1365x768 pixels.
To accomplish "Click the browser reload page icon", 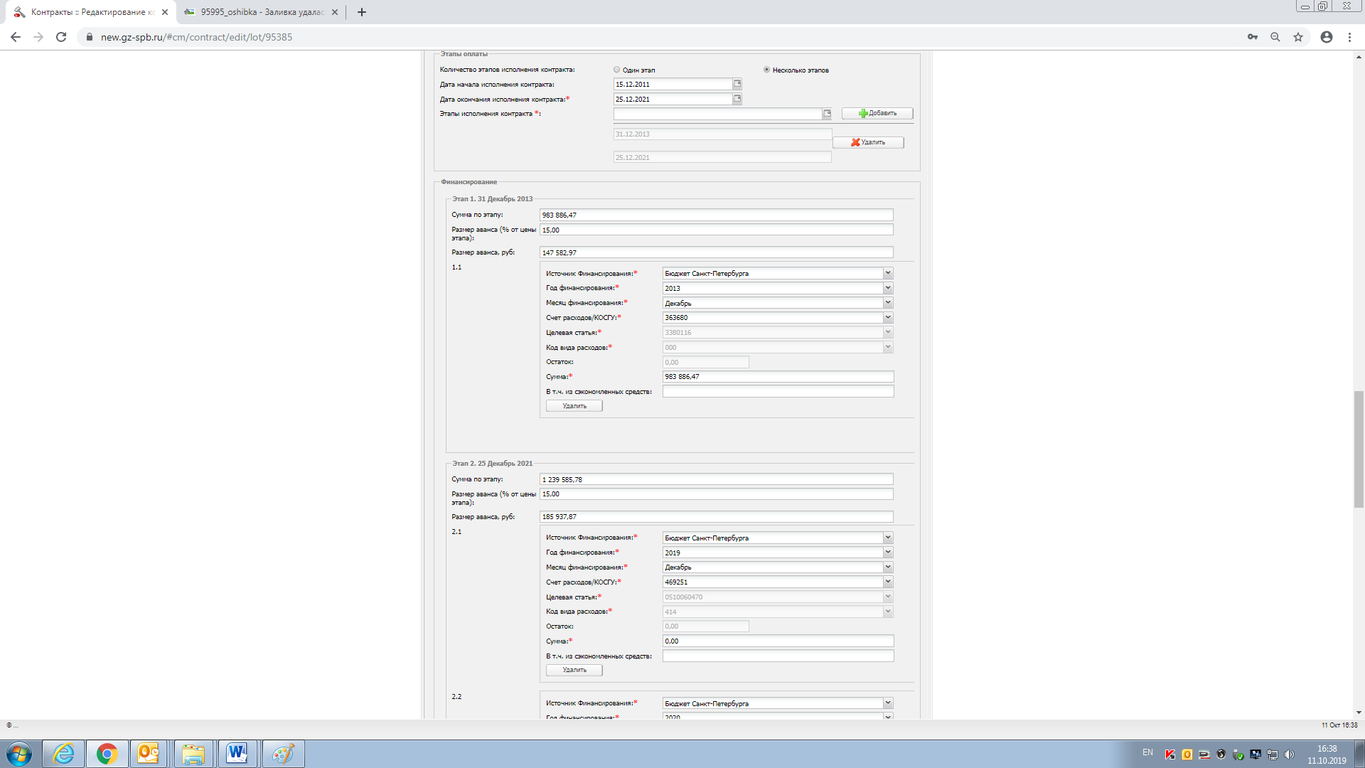I will (x=61, y=37).
